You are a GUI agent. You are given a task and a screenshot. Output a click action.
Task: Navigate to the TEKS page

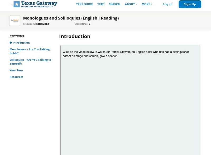tap(101, 4)
